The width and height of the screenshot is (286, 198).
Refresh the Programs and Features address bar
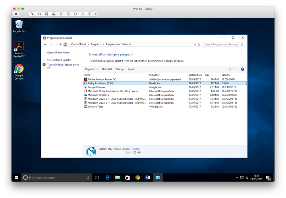coord(199,44)
